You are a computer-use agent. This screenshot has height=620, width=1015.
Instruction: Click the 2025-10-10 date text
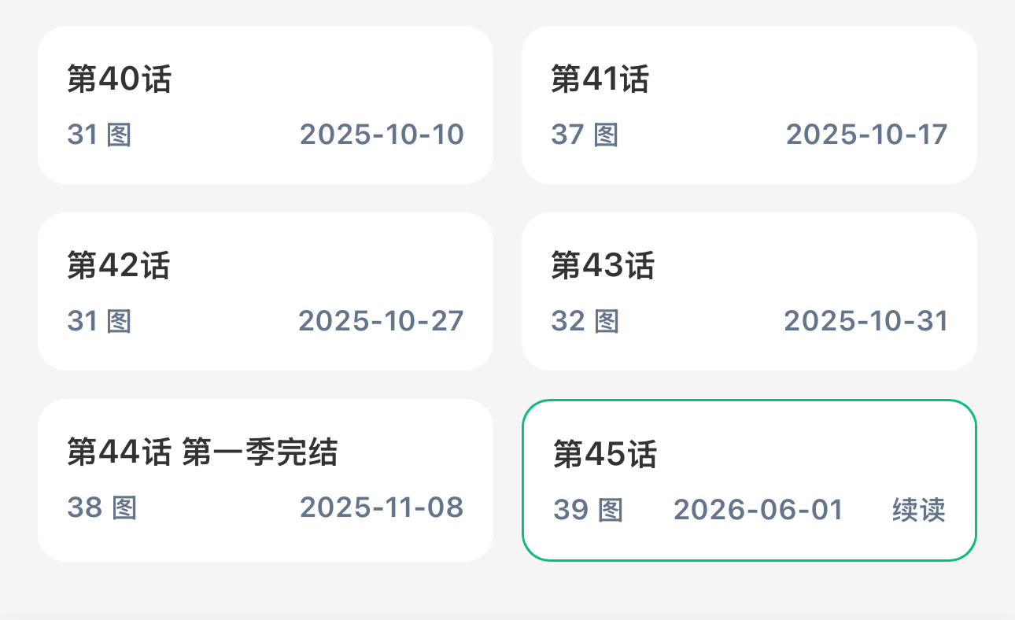382,135
